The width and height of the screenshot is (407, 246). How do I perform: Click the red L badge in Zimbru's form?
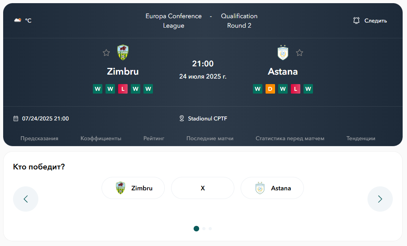point(123,89)
